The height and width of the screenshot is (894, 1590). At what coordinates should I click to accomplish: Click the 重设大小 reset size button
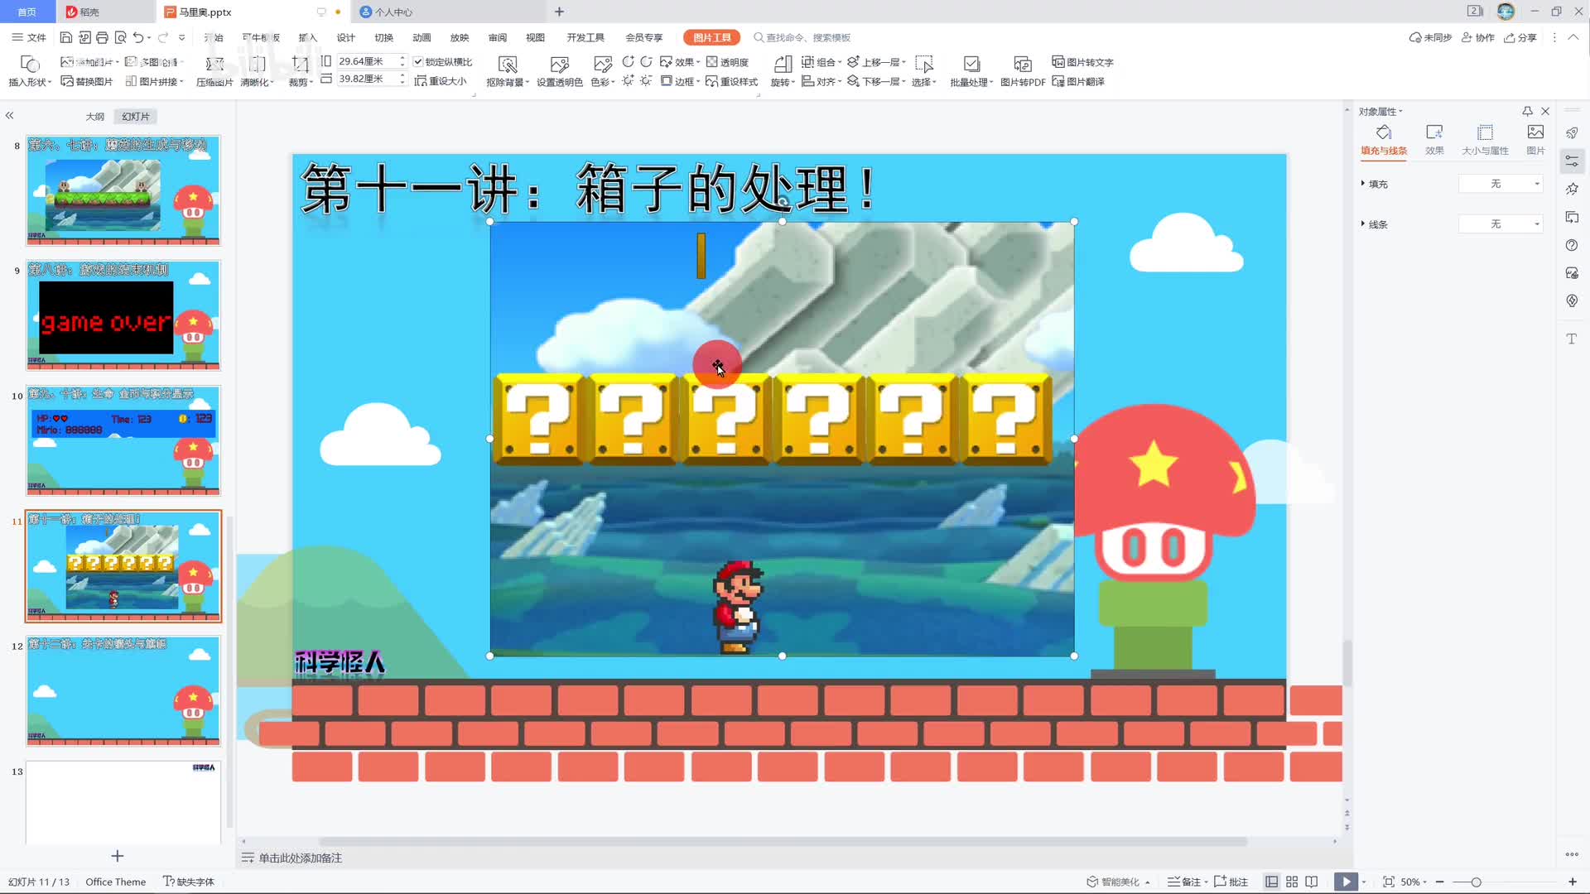click(x=441, y=81)
